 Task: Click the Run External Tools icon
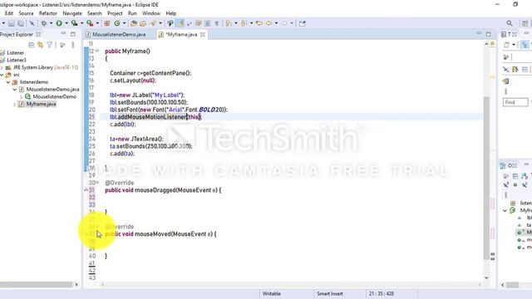coord(90,23)
